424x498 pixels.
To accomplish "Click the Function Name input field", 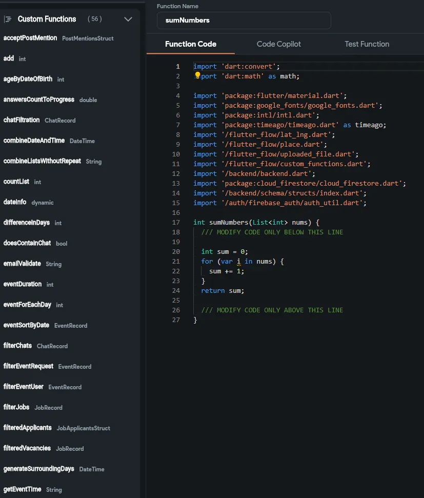I will [244, 21].
